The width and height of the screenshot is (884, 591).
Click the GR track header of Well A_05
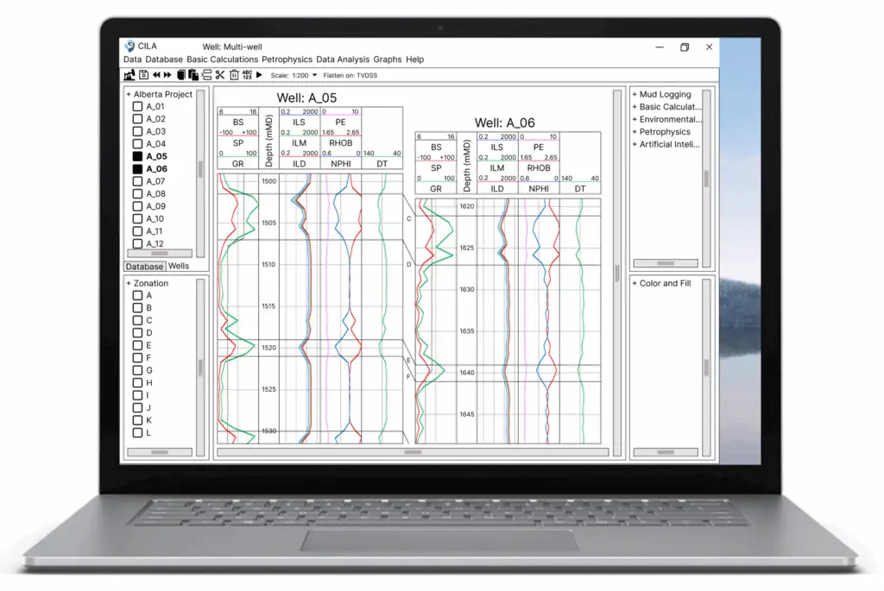coord(238,164)
